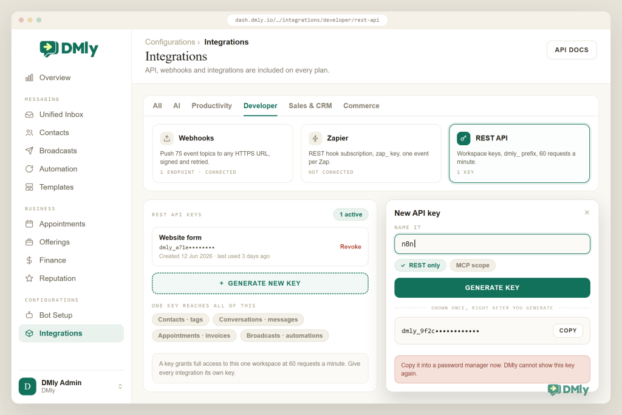Screen dimensions: 622x415
Task: Click the 'Appointments · invoices' chip
Action: pyautogui.click(x=194, y=335)
